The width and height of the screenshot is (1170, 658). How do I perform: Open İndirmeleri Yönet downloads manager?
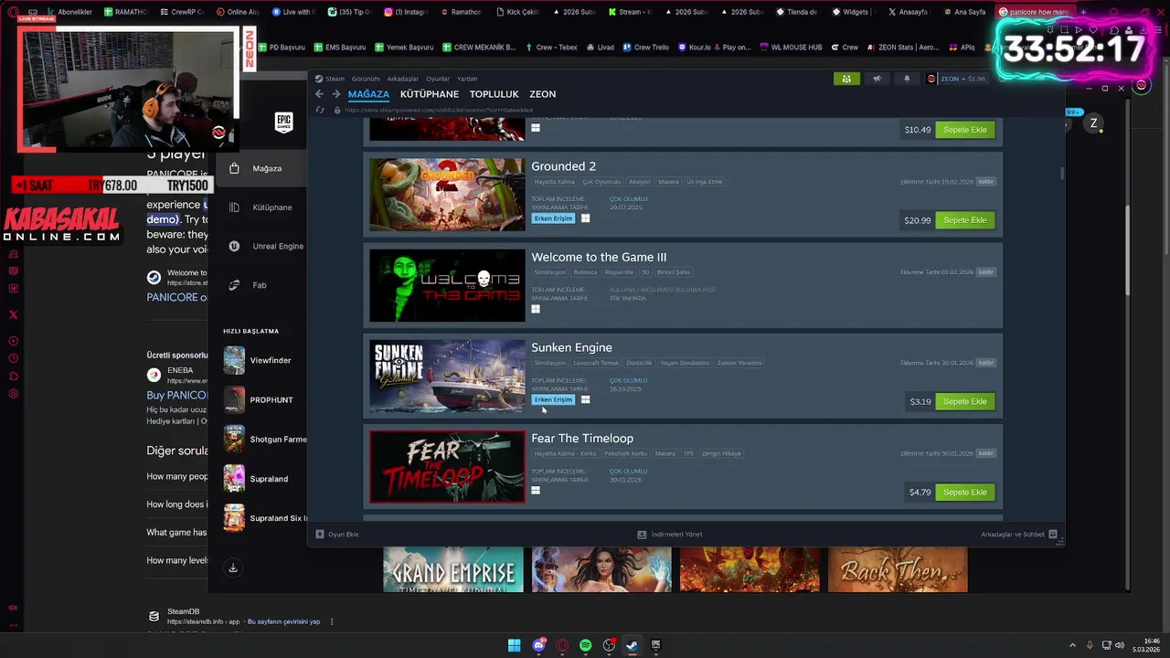(x=670, y=534)
